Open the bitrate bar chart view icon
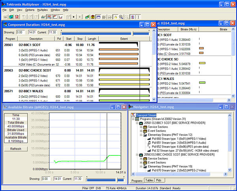Viewport: 237px width, 191px height. tap(55, 17)
